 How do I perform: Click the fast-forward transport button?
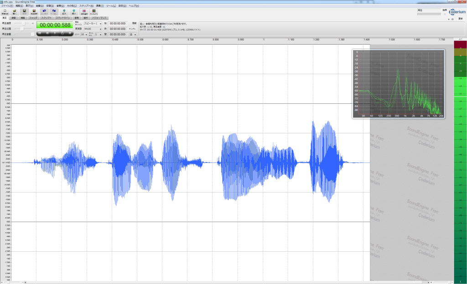tap(70, 33)
